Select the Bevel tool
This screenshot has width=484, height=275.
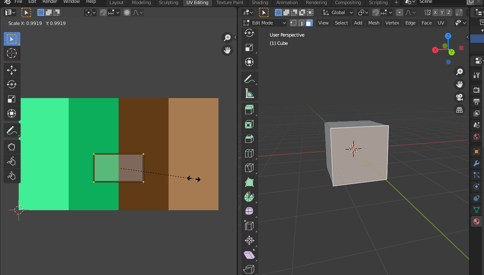pyautogui.click(x=249, y=139)
